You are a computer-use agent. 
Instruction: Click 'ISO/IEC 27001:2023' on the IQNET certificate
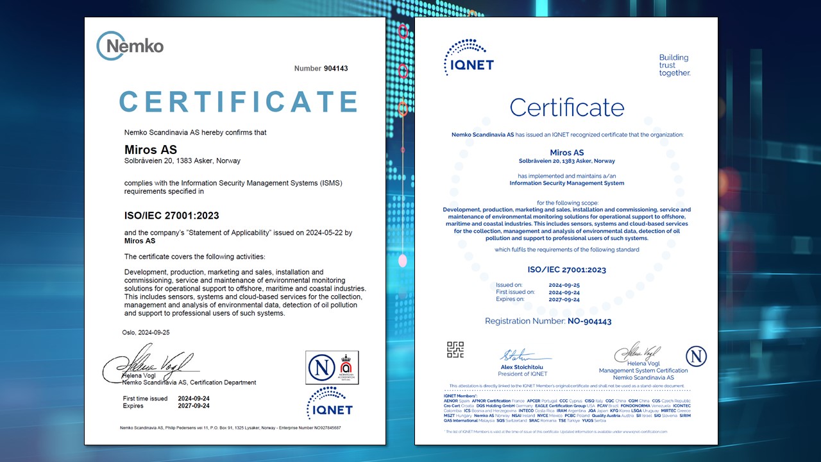(x=567, y=269)
